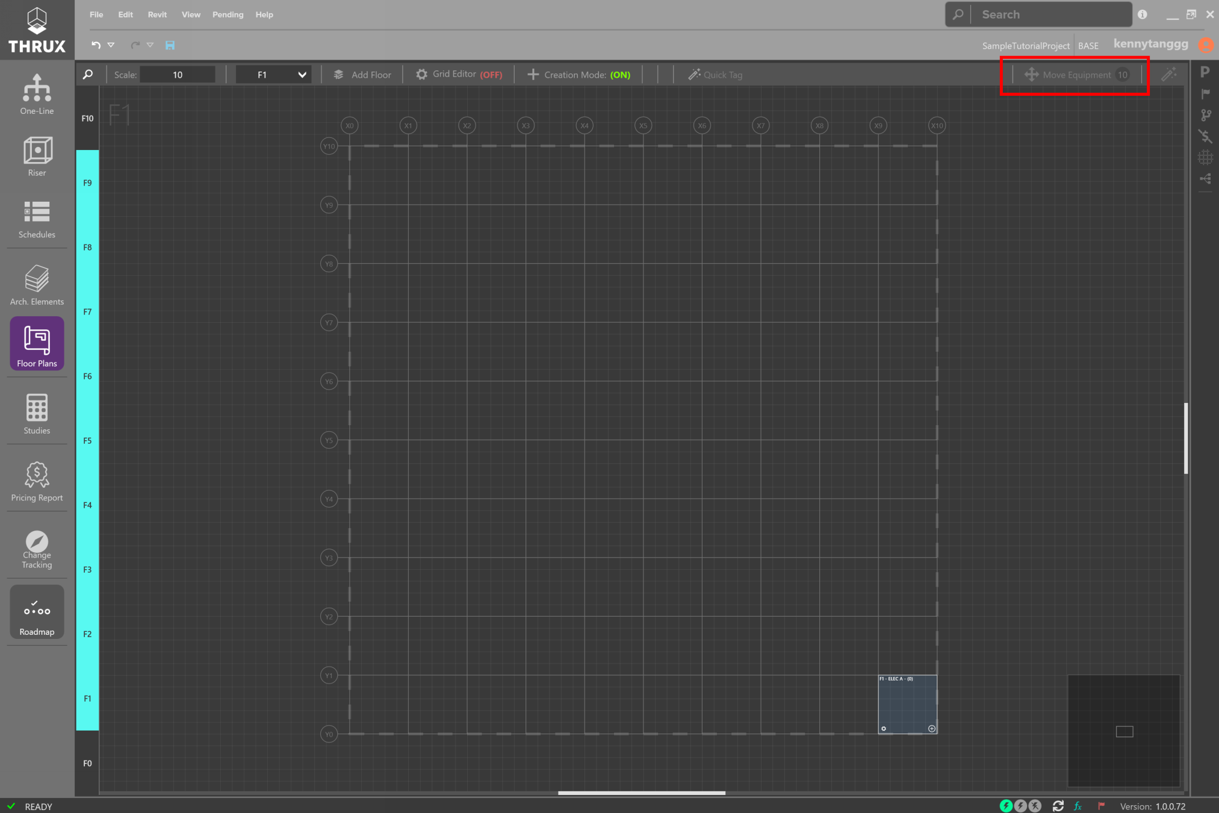Click the vertical scrollbar on canvas right
1219x813 pixels.
[1185, 438]
